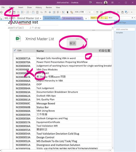Image resolution: width=136 pixels, height=152 pixels.
Task: Switch to 20 xmind body content tab
Action: pyautogui.click(x=72, y=18)
